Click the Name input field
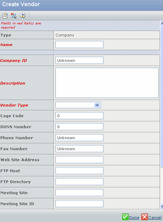This screenshot has width=163, height=222. click(x=79, y=45)
